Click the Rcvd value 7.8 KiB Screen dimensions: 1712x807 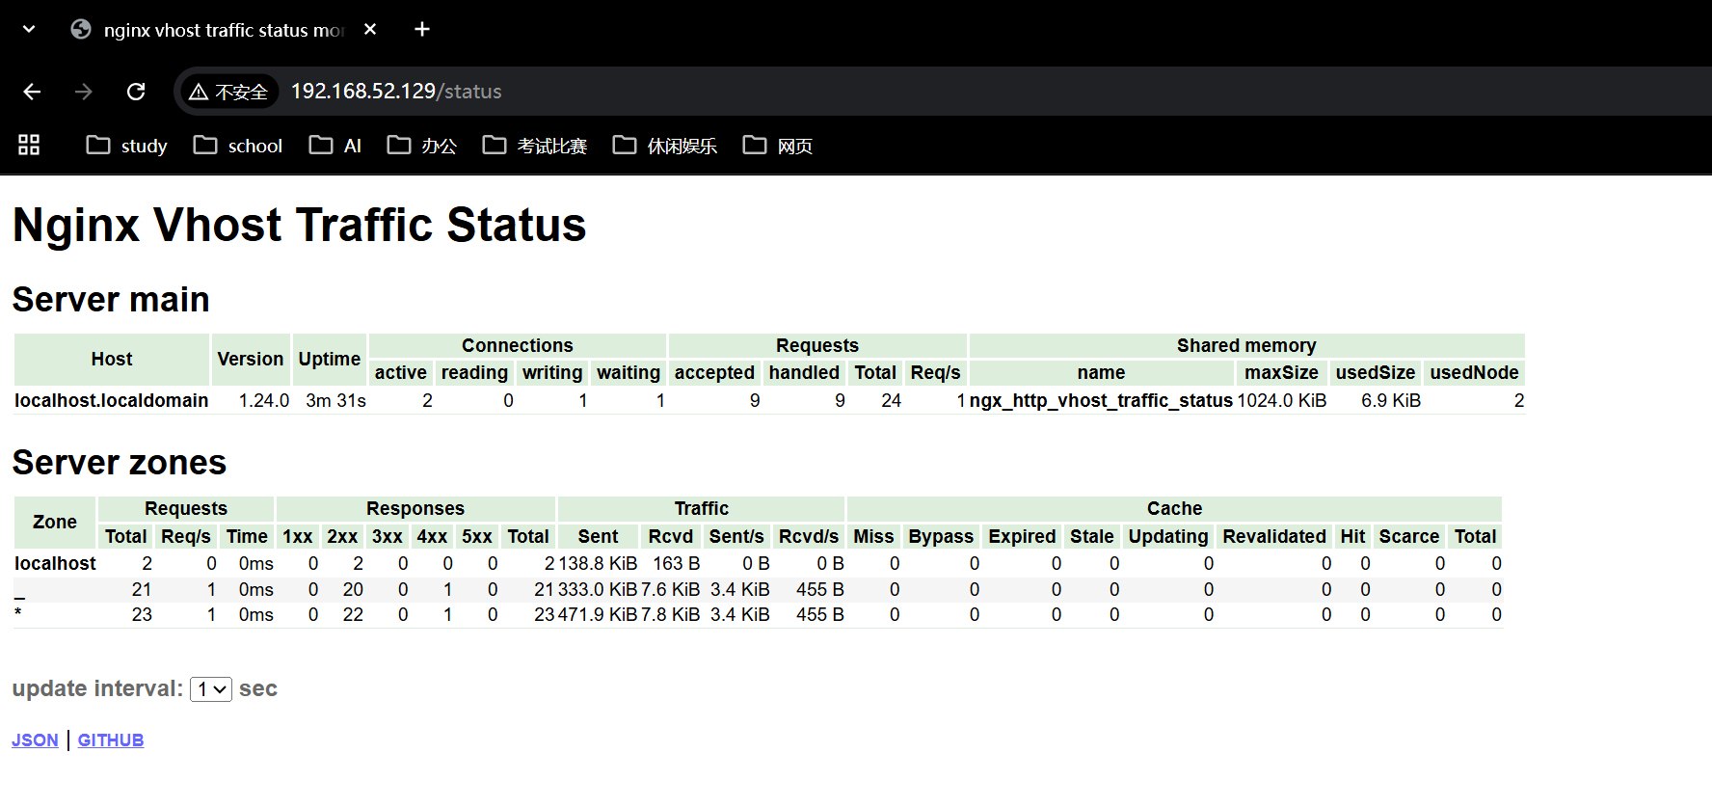[670, 614]
